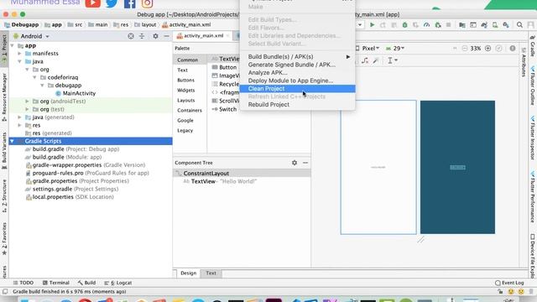537x302 pixels.
Task: Pick the Switch widget in palette
Action: pyautogui.click(x=224, y=109)
